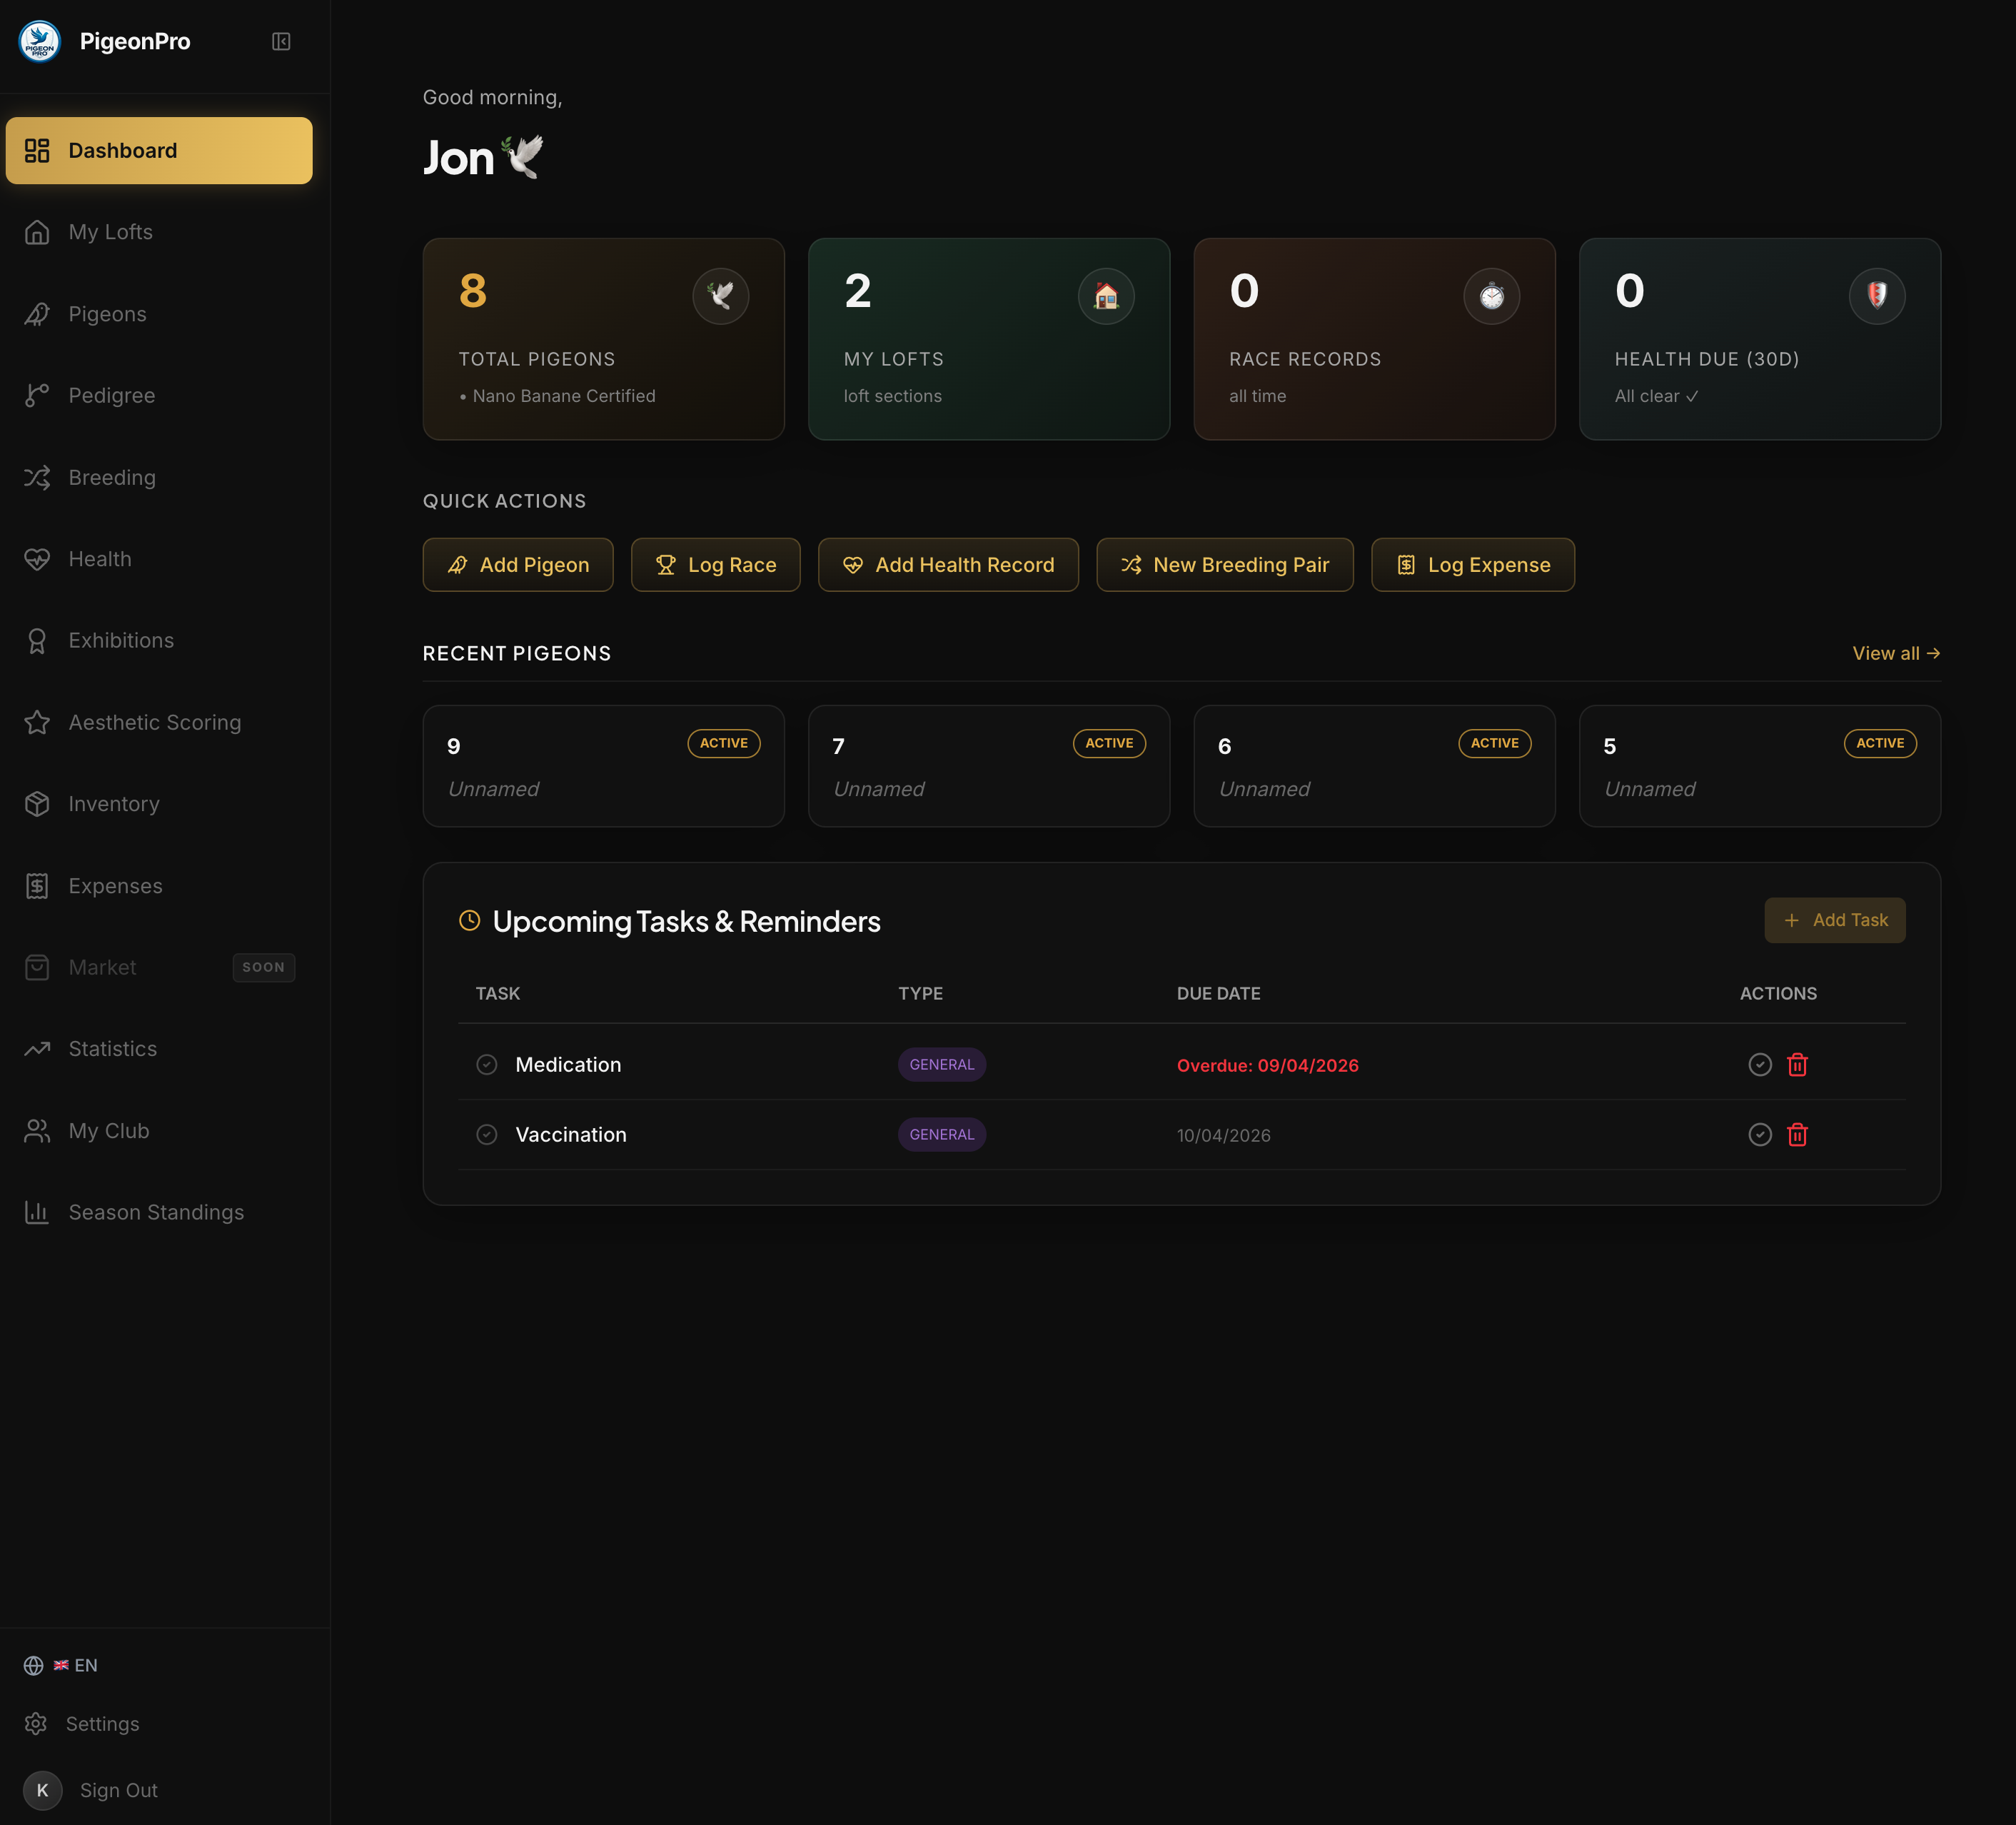Open View all recent pigeons
Viewport: 2016px width, 1825px height.
[x=1895, y=653]
